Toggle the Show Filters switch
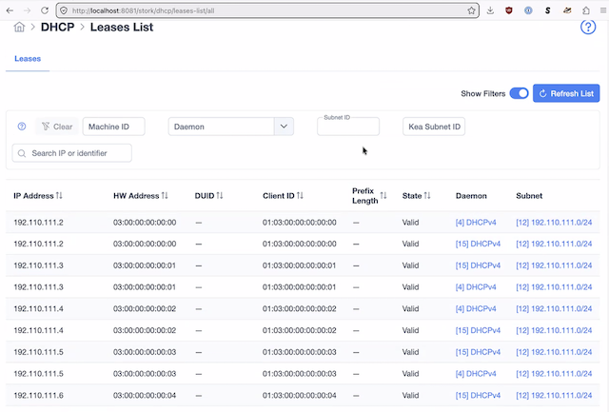 point(519,93)
